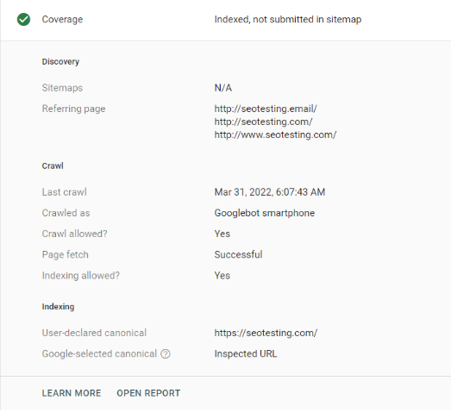Click the Google-selected canonical label
Image resolution: width=451 pixels, height=412 pixels.
99,353
